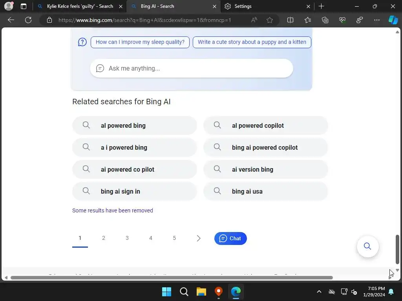Click the browser address bar URL
This screenshot has width=402, height=301.
[144, 20]
